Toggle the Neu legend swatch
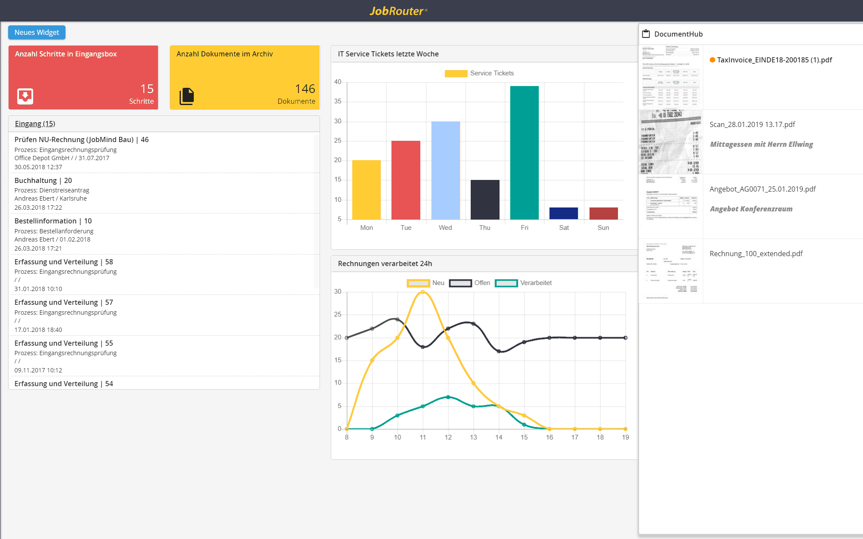863x539 pixels. coord(418,283)
